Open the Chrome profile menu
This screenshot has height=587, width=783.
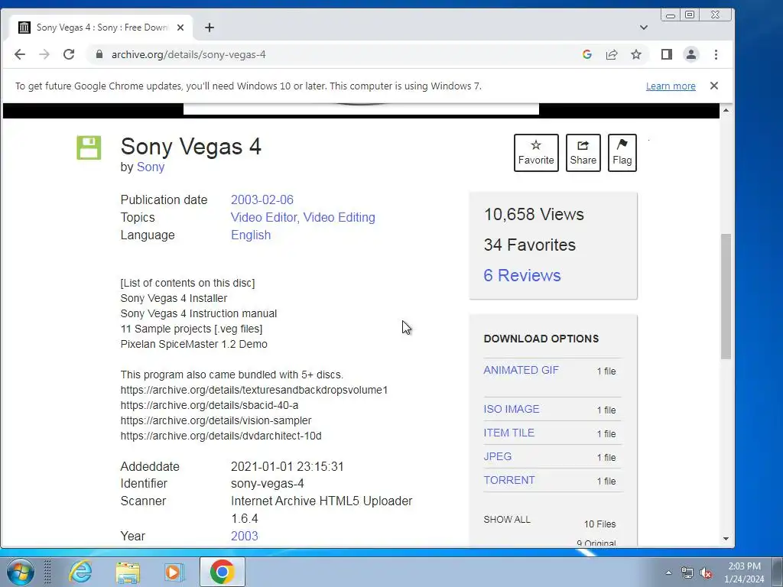pyautogui.click(x=691, y=54)
